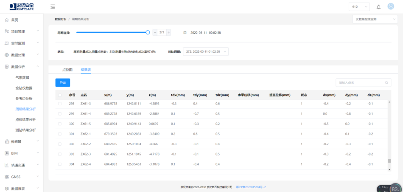Screen dimensions: 403x192
Task: Switch to the 点位图 tab
Action: coord(67,70)
